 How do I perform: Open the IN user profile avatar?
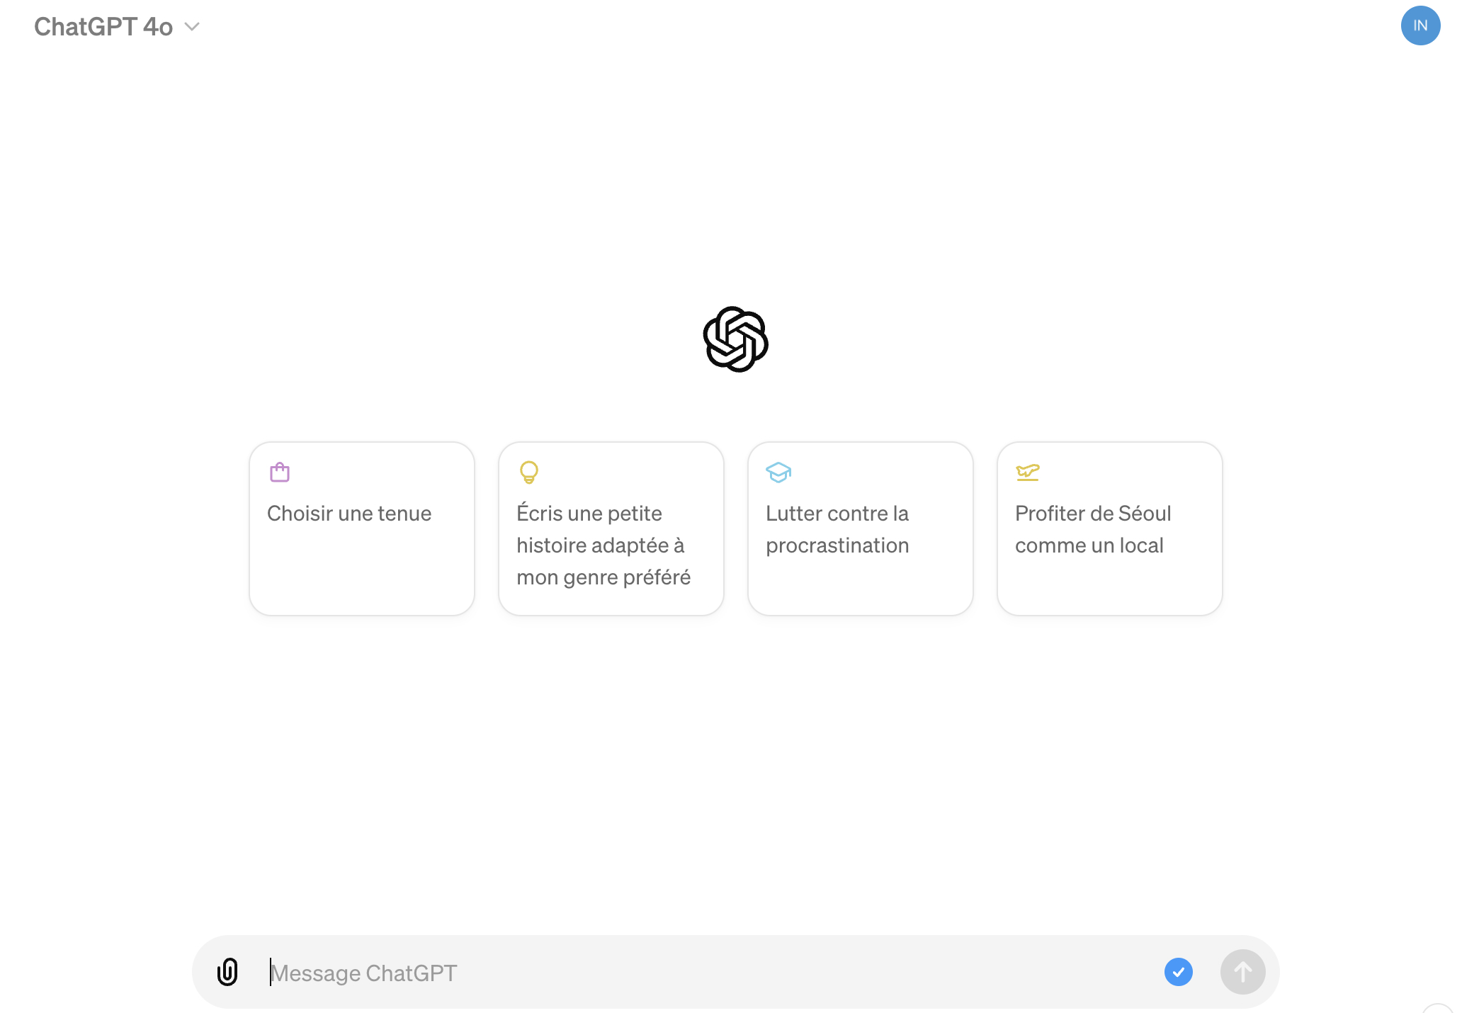tap(1421, 26)
